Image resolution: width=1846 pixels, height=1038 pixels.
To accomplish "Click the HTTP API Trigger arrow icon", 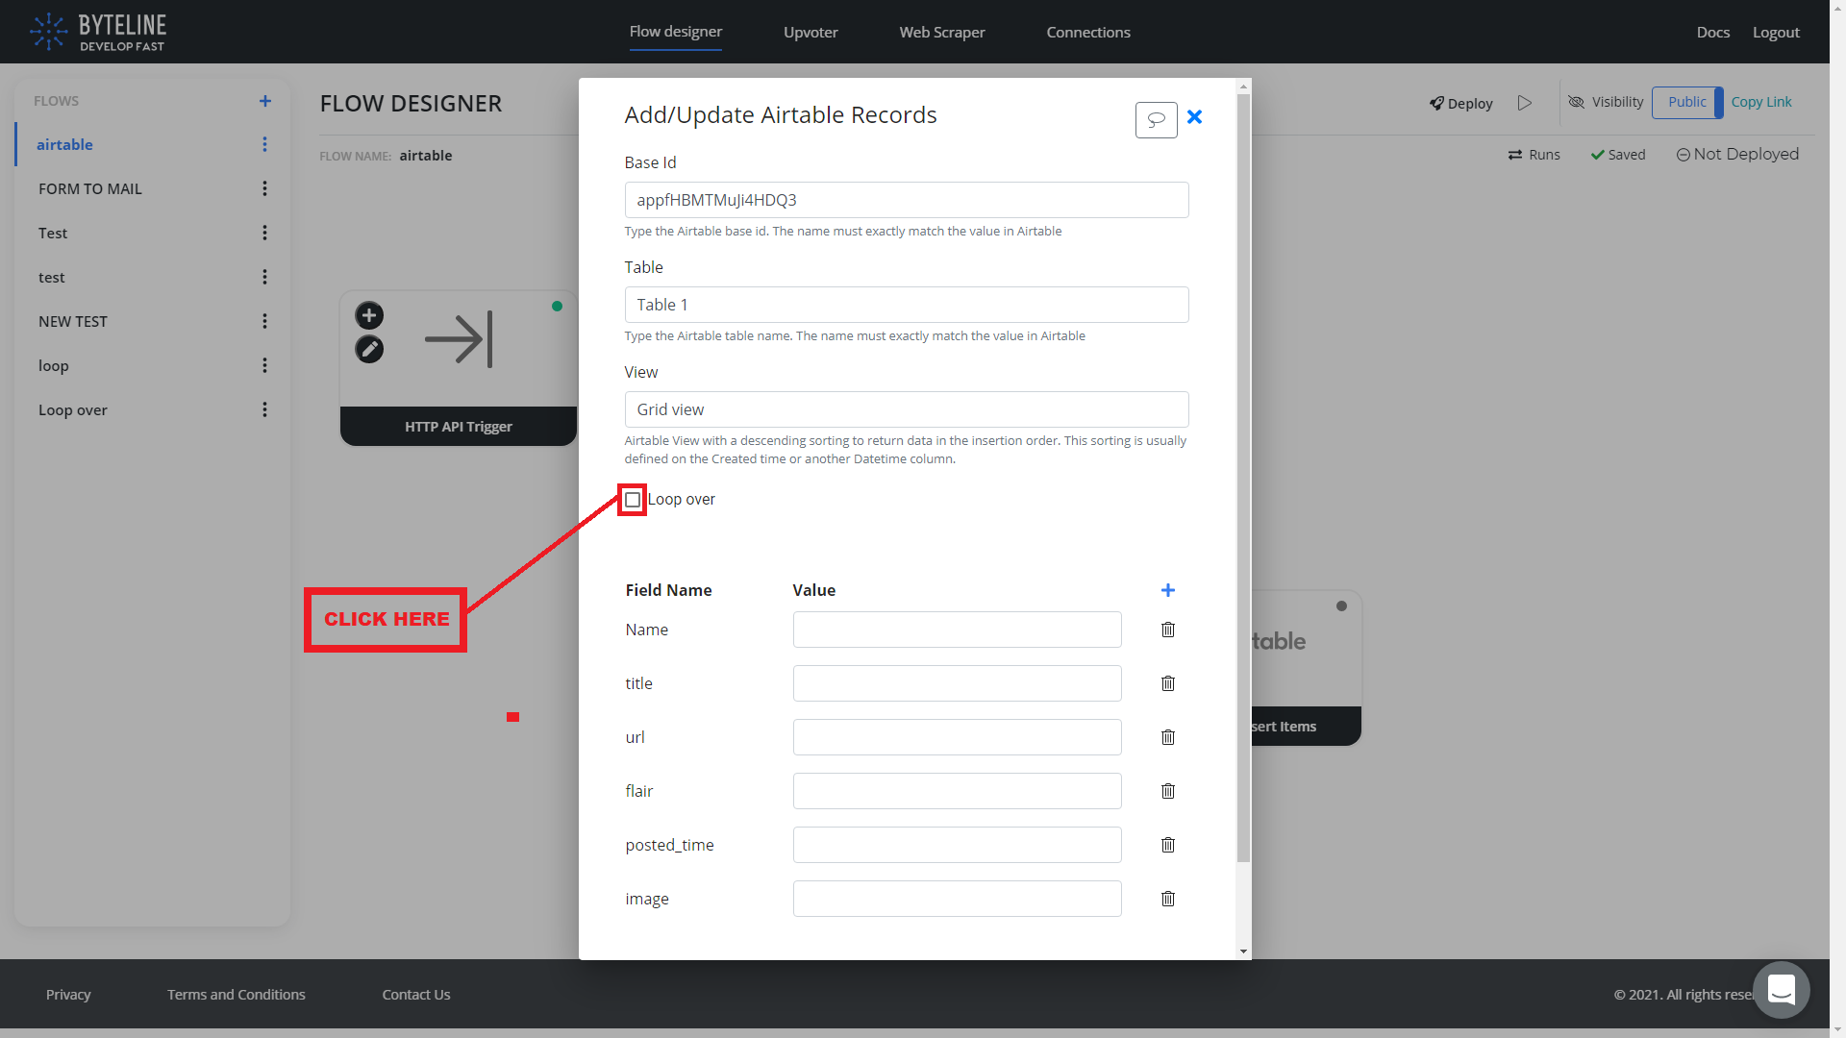I will (460, 339).
